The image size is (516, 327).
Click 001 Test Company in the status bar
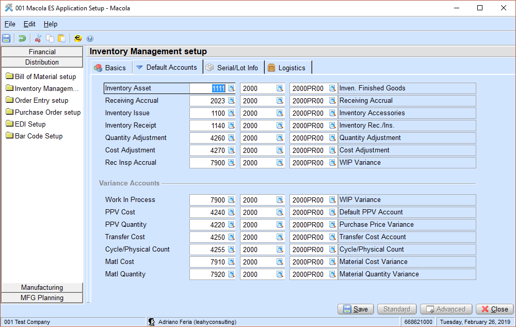pyautogui.click(x=27, y=322)
